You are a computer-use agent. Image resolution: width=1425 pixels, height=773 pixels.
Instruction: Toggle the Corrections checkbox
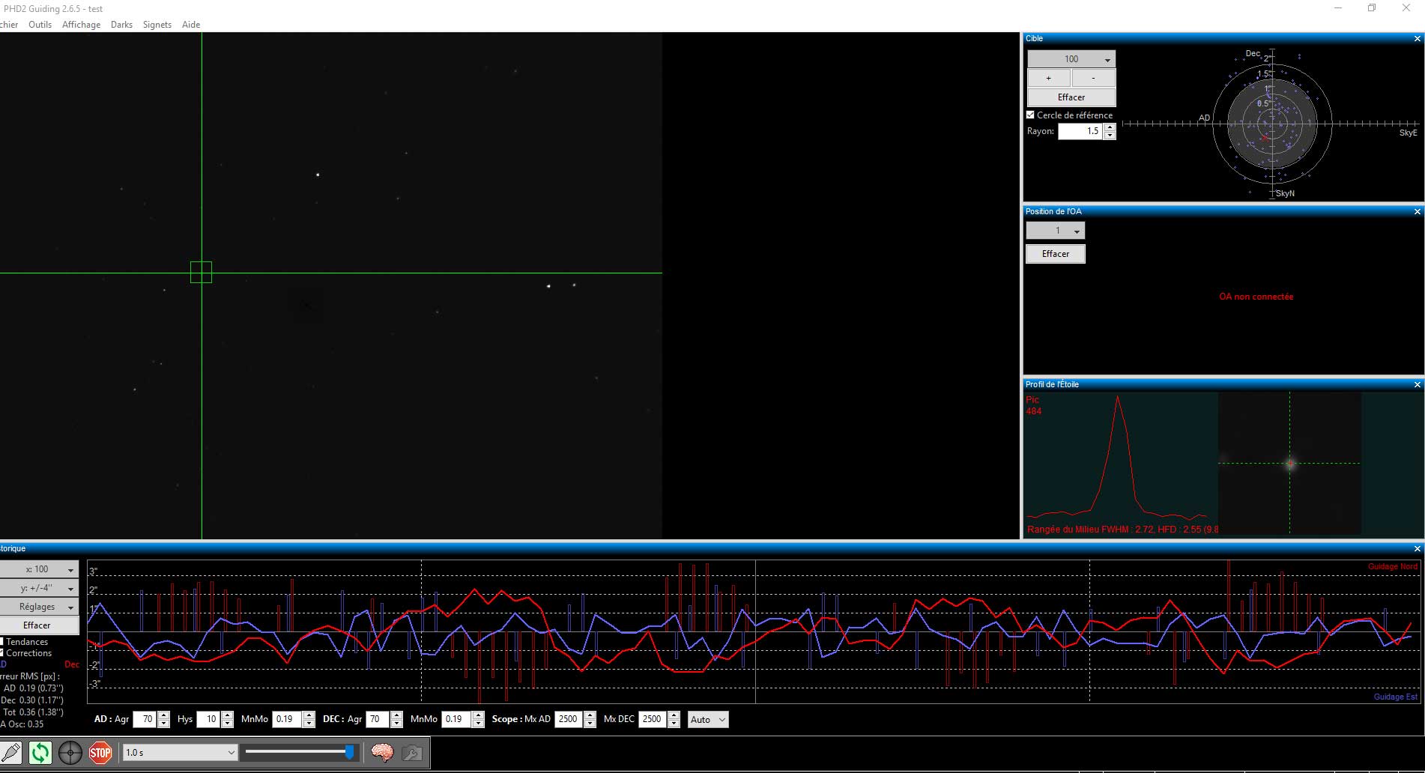2,653
